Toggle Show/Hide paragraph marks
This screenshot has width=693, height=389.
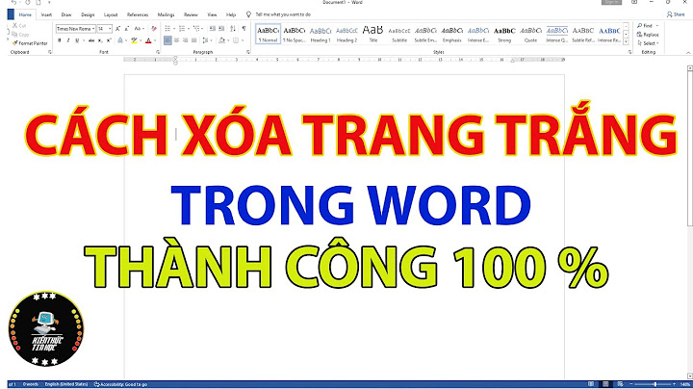pyautogui.click(x=244, y=29)
